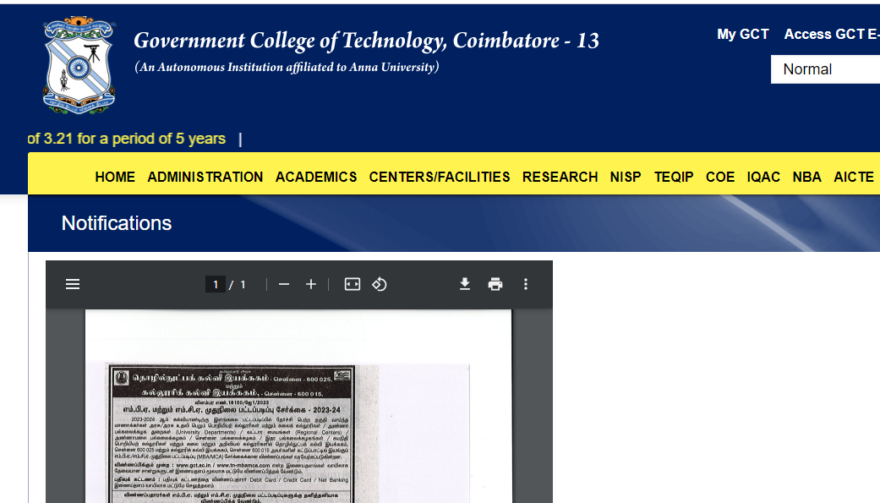880x503 pixels.
Task: Rotate the PDF counterclockwise
Action: [x=380, y=284]
